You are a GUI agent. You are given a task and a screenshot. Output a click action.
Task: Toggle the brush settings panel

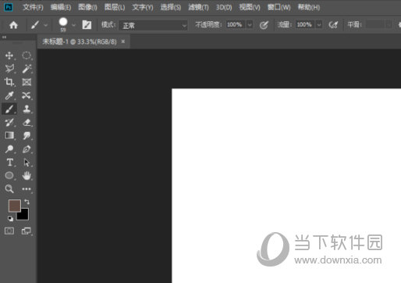pos(87,25)
